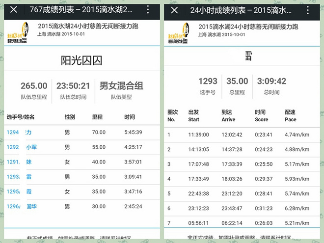Select lap 4 start time 17:33:49

(199, 179)
